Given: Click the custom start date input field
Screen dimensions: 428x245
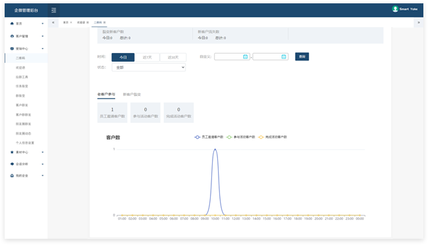Looking at the screenshot, I should (x=232, y=56).
